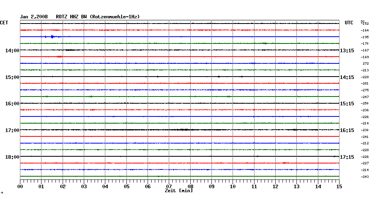Click the 15:15 UTC time label

click(347, 104)
